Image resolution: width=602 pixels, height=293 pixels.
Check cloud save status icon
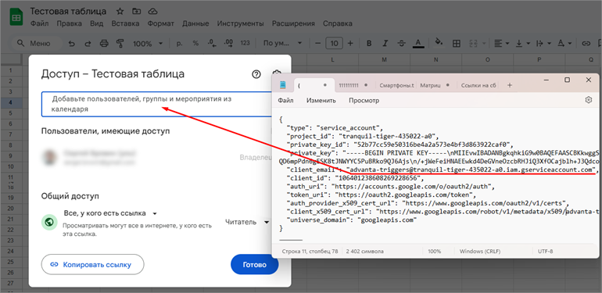(152, 11)
